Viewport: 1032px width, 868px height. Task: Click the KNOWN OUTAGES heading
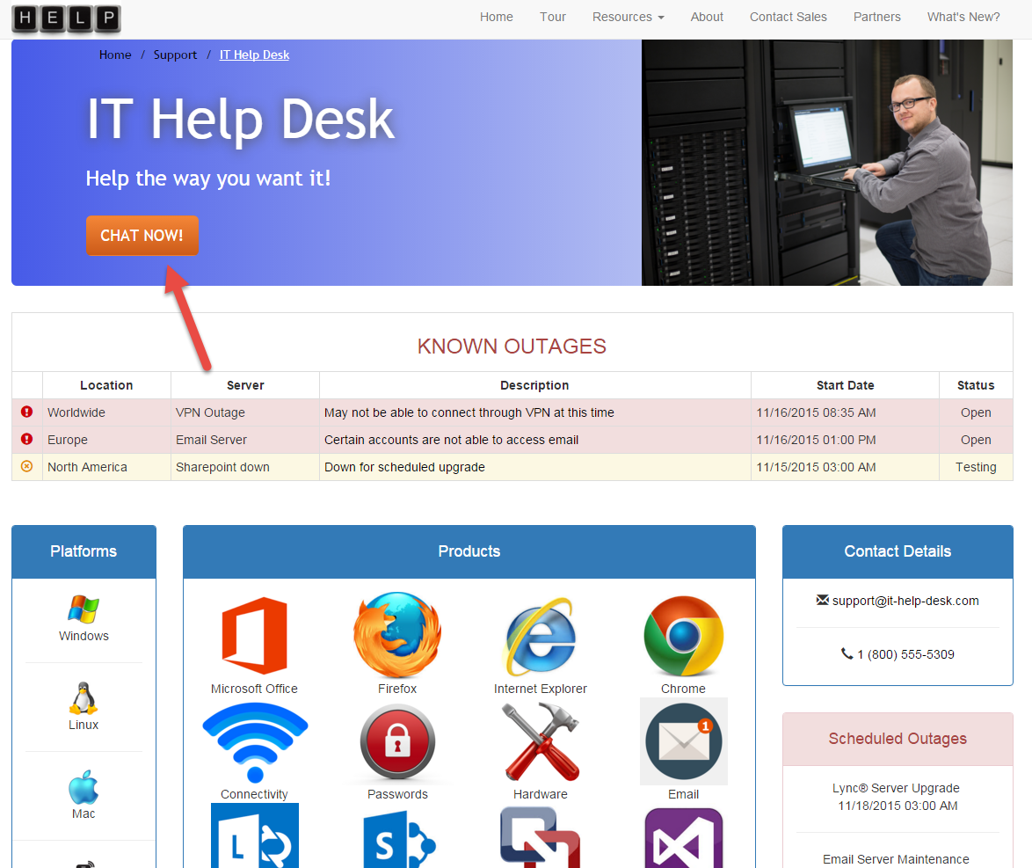coord(512,346)
